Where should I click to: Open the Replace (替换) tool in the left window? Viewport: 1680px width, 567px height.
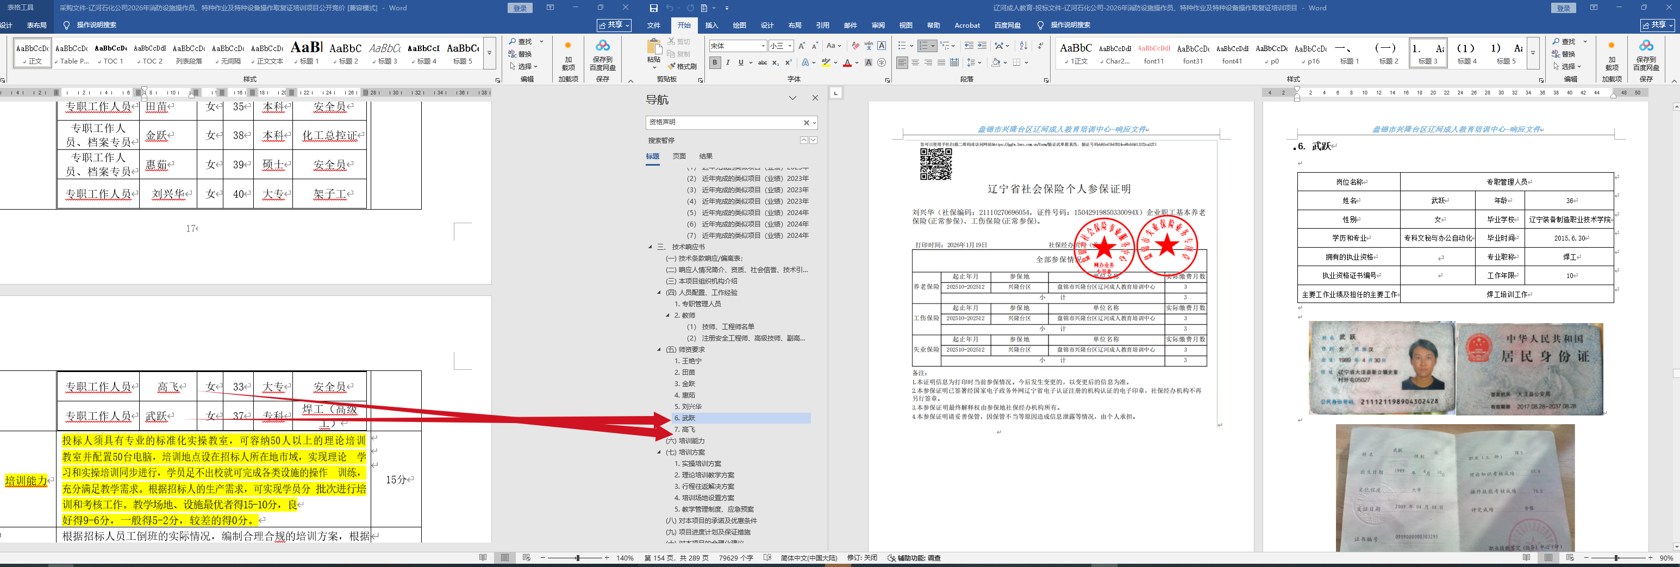pyautogui.click(x=521, y=54)
